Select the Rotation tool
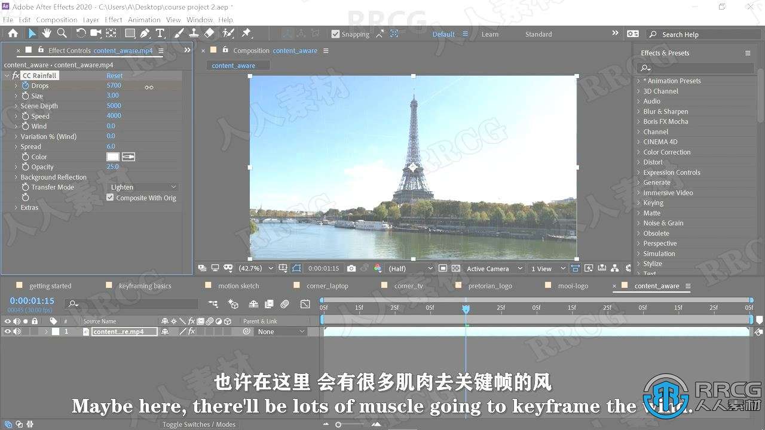Screen dimensions: 765x430 [x=81, y=33]
